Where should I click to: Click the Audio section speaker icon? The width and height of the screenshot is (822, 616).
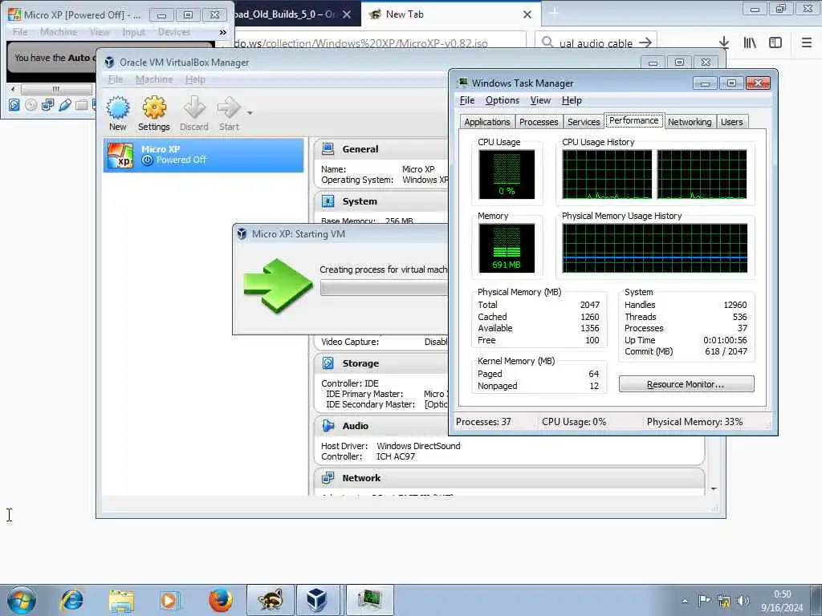(328, 426)
